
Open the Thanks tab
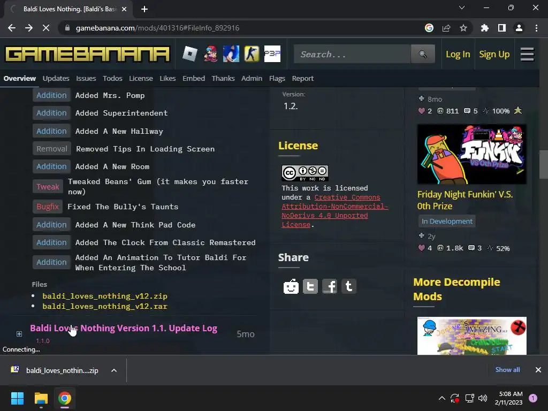coord(223,78)
